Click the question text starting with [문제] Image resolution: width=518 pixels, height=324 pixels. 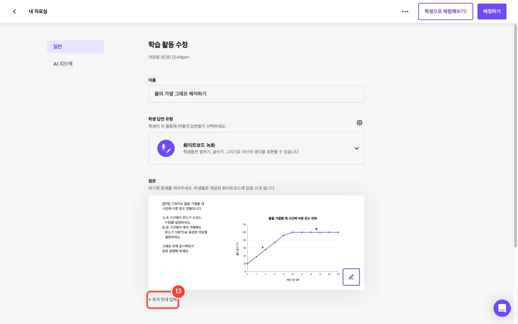[x=185, y=227]
